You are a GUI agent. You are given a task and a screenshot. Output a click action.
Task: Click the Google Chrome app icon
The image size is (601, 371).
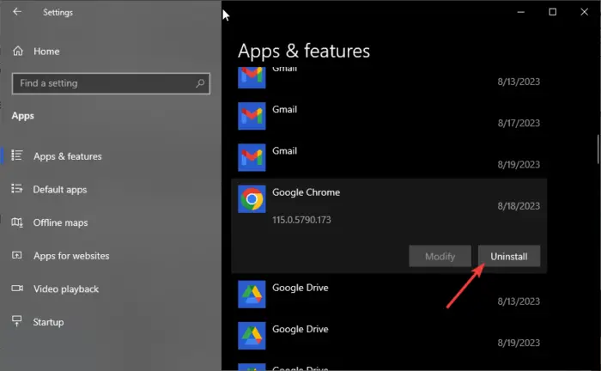tap(252, 199)
